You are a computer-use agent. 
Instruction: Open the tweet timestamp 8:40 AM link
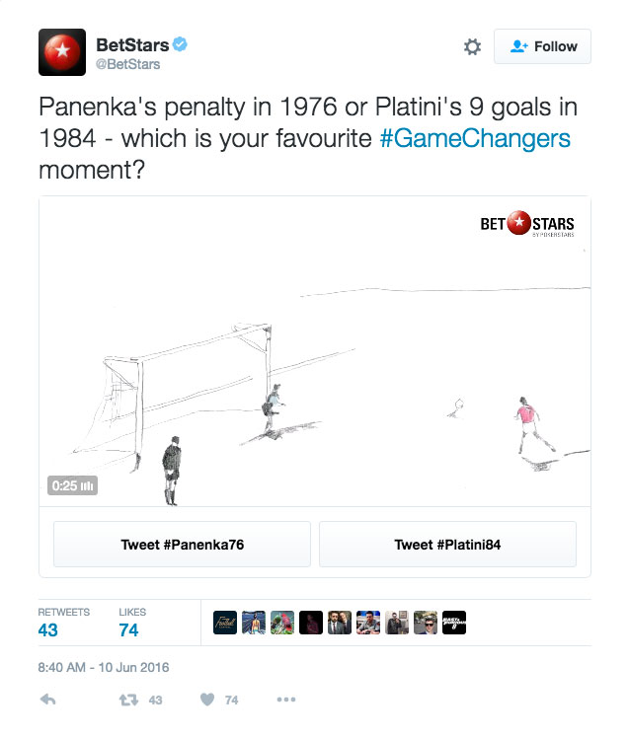click(104, 667)
